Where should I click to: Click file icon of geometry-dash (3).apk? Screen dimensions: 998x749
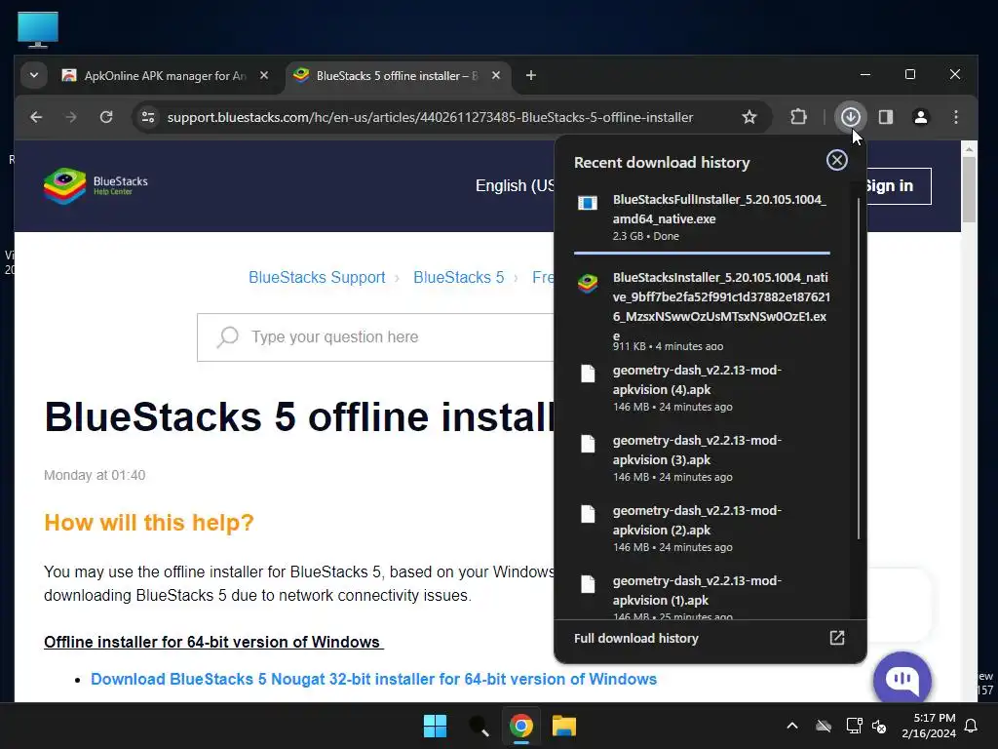pyautogui.click(x=588, y=444)
